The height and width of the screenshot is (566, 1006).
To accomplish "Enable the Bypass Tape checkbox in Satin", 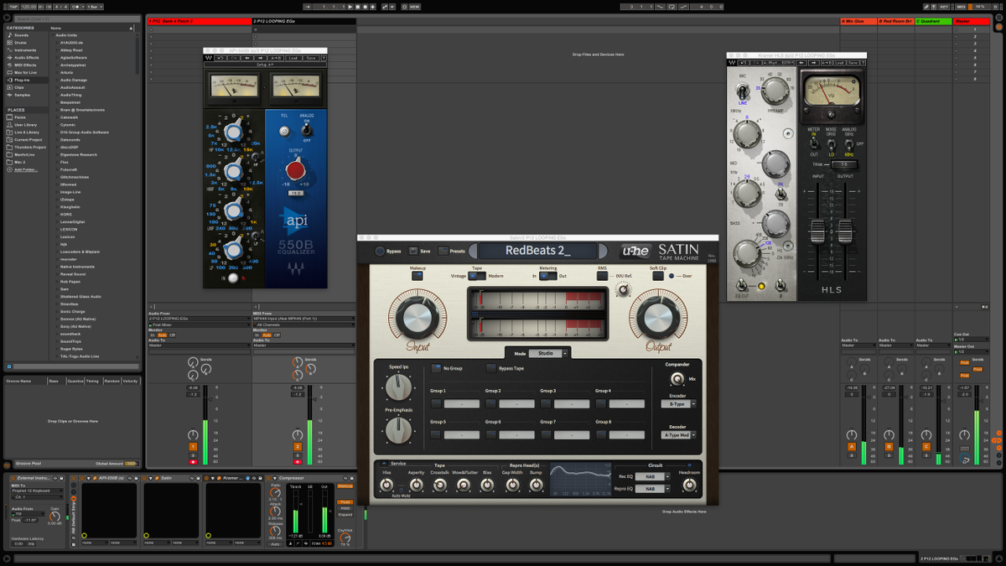I will pyautogui.click(x=491, y=368).
